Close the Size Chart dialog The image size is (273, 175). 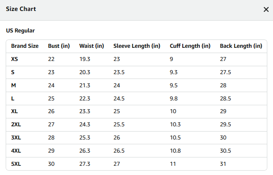point(266,9)
